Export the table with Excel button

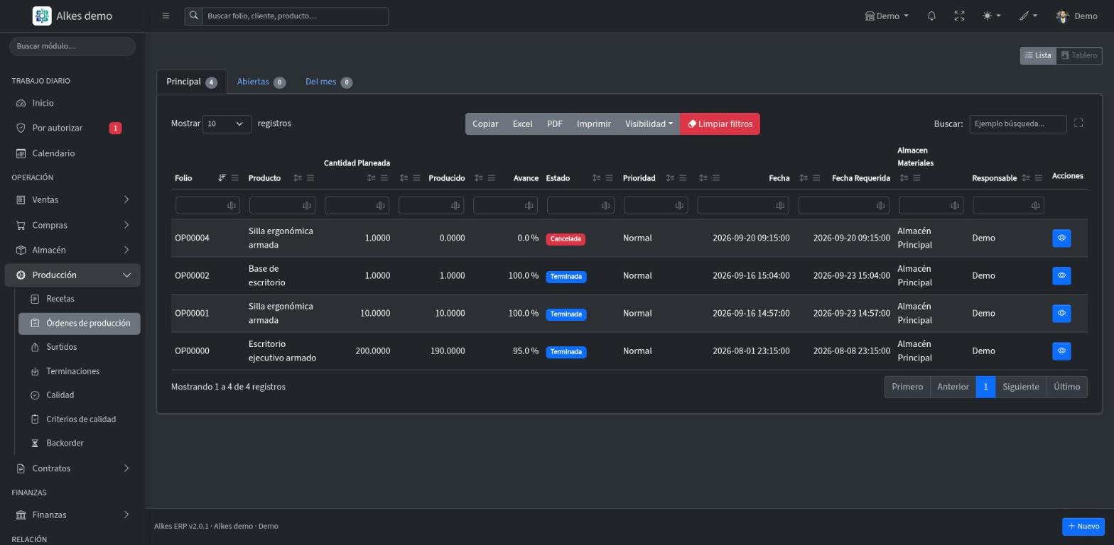click(522, 123)
